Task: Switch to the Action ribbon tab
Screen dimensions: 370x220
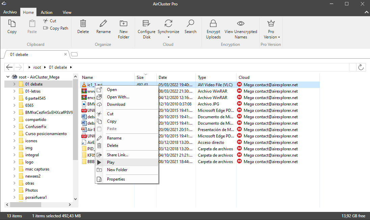Action: 47,12
